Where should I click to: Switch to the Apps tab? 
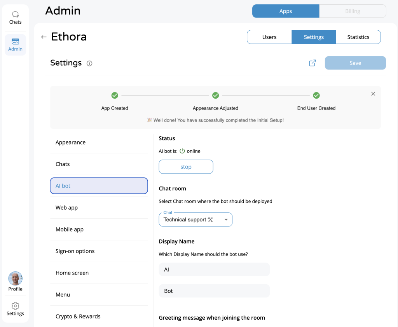point(286,11)
